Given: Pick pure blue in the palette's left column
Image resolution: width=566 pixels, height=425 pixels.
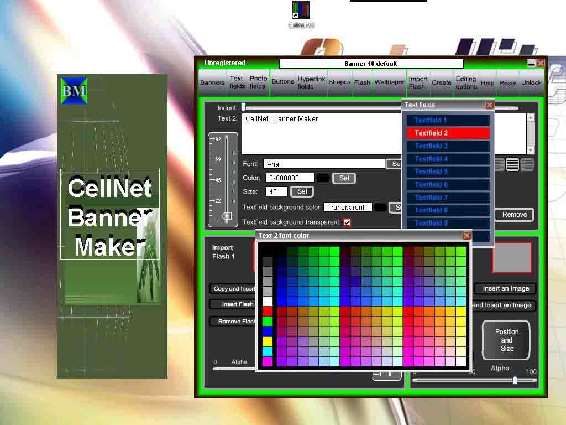Looking at the screenshot, I should pyautogui.click(x=268, y=331).
